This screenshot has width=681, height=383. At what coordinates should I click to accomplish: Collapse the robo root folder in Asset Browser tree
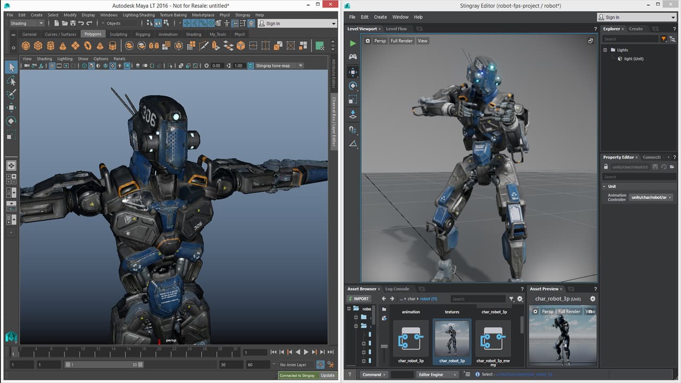pyautogui.click(x=350, y=309)
